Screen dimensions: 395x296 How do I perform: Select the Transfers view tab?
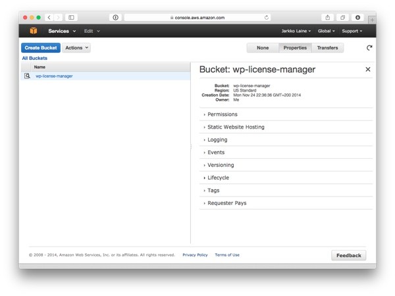point(327,47)
